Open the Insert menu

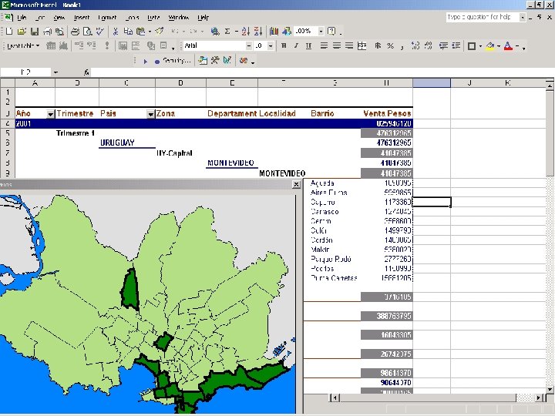point(82,17)
